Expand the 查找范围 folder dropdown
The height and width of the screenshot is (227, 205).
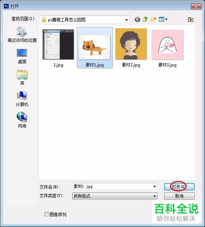[x=127, y=20]
